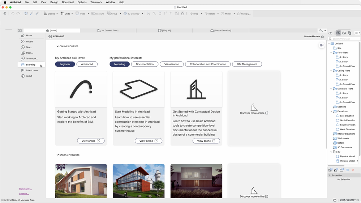Screen dimensions: 361x203
Task: Select the Modeling interest filter
Action: tap(120, 64)
